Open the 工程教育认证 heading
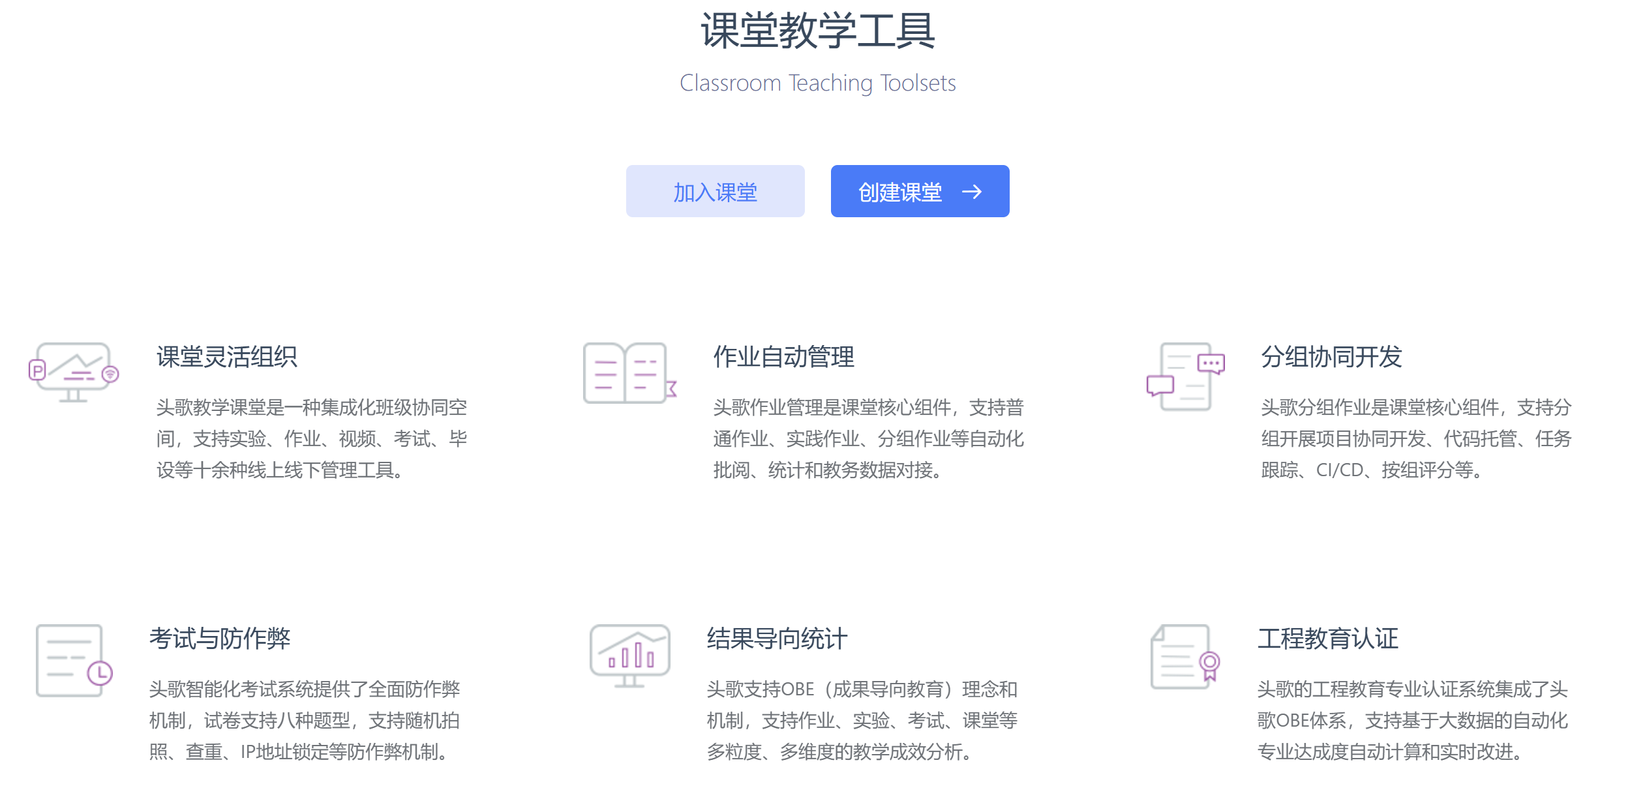 pos(1327,639)
